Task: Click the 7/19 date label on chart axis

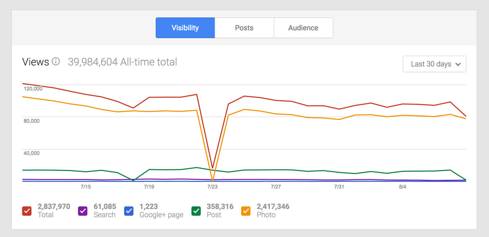Action: [149, 187]
